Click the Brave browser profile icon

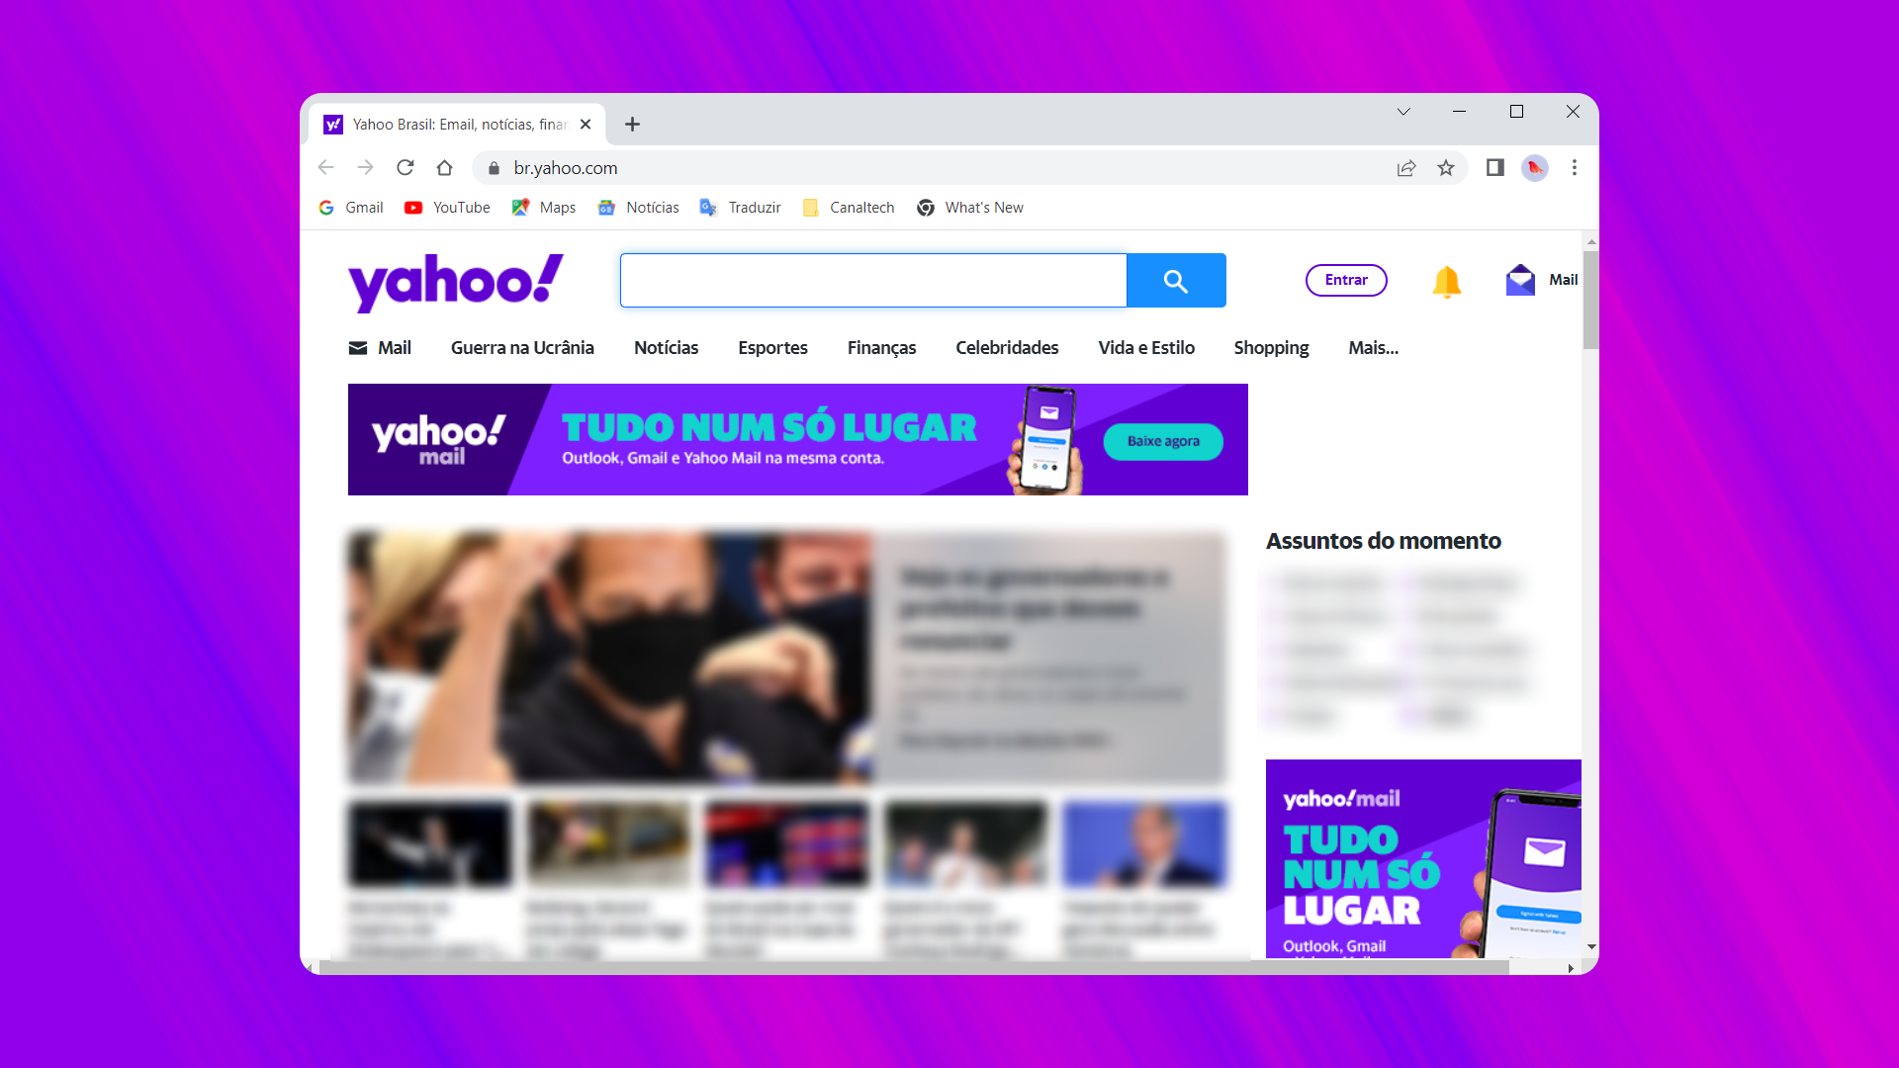click(x=1535, y=167)
